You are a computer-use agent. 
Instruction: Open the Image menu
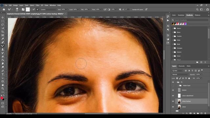[15, 5]
